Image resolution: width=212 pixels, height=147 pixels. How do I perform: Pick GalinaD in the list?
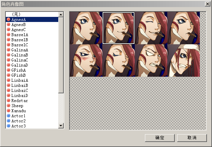pyautogui.click(x=32, y=65)
